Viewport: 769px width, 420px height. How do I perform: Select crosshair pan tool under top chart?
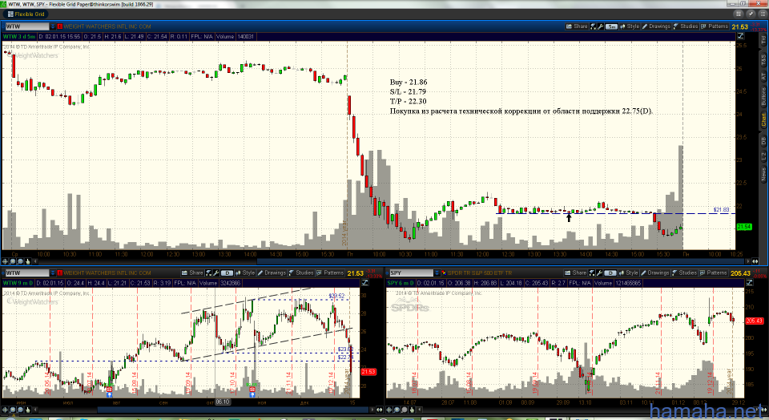pyautogui.click(x=6, y=261)
